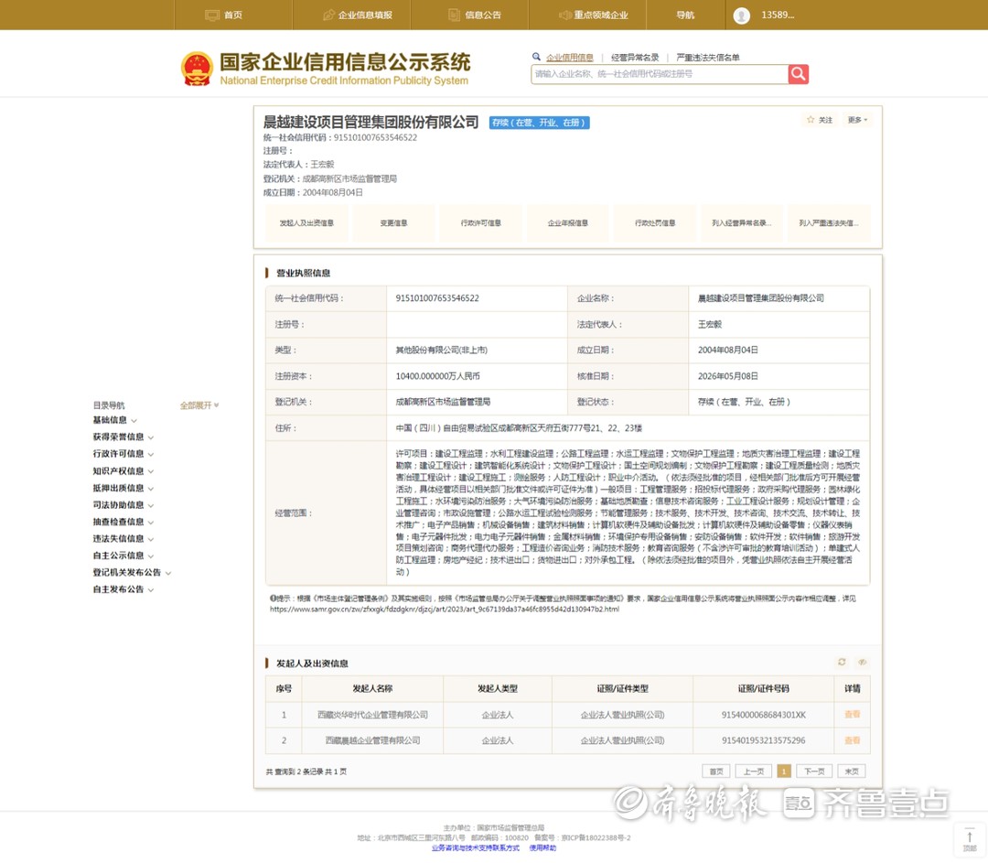Open the samr.gov.cn notice URL

point(445,609)
